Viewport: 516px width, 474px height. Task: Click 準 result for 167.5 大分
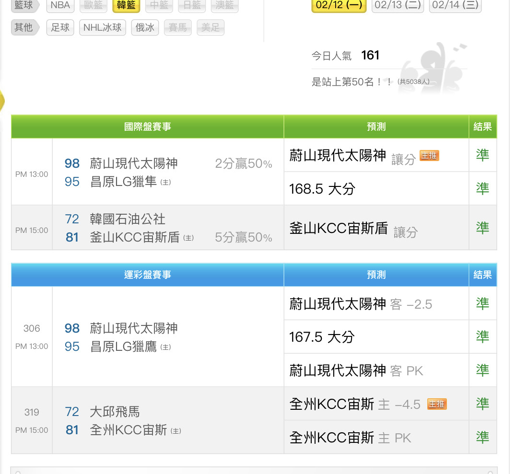pos(482,337)
